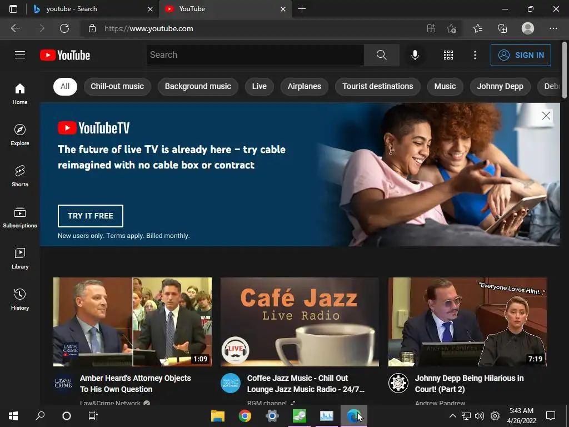Screen dimensions: 569x427
Task: Open Library in sidebar
Action: 20,258
